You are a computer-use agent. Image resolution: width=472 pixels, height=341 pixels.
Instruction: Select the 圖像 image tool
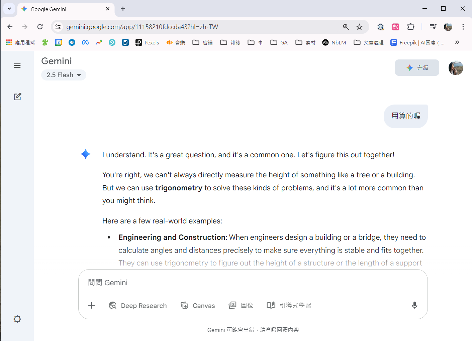[241, 306]
